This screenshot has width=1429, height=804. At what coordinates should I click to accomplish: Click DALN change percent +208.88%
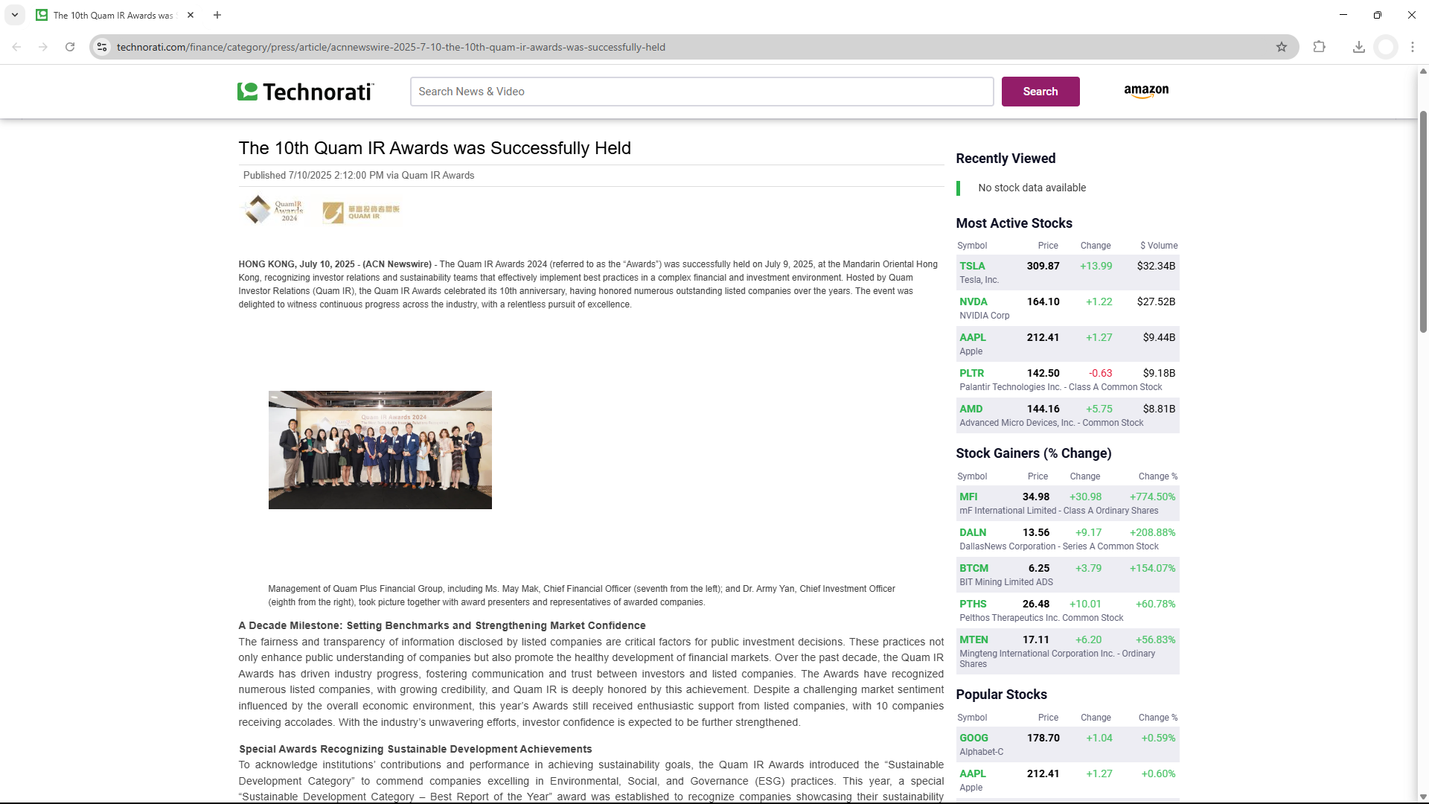point(1152,532)
